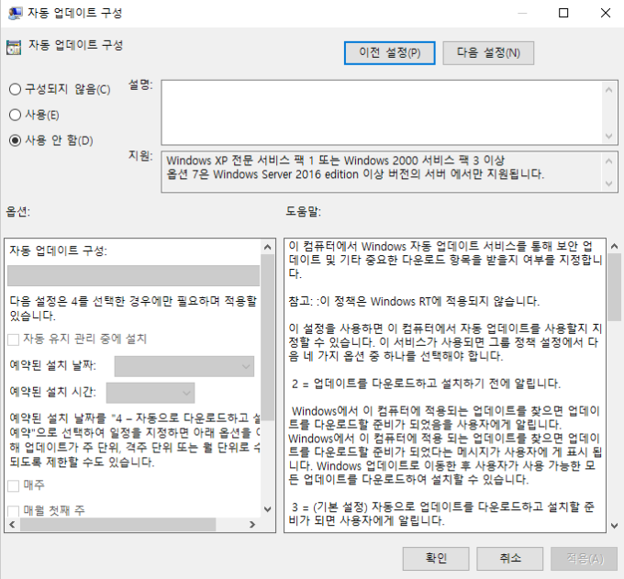Click the options panel scroll right arrow
This screenshot has width=624, height=579.
[252, 525]
